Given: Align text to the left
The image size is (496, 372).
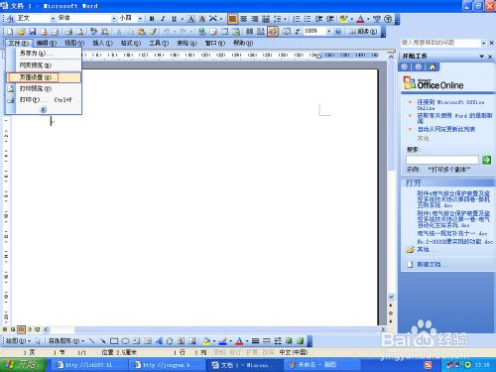Looking at the screenshot, I should (232, 19).
